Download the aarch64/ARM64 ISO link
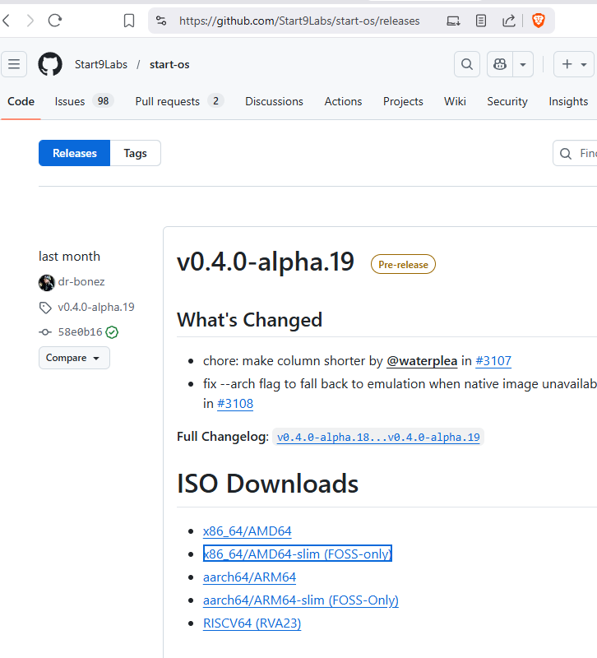The height and width of the screenshot is (658, 597). [249, 577]
